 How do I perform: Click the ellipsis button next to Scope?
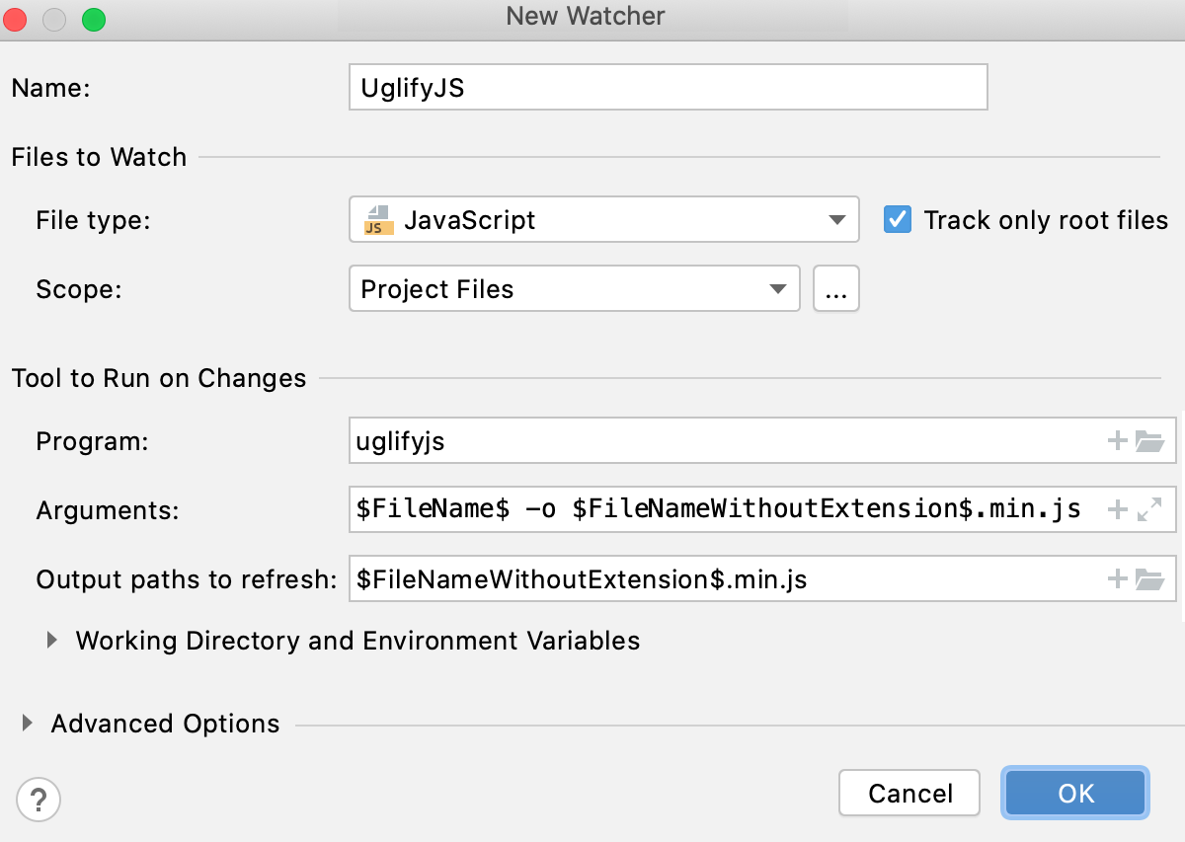[x=835, y=288]
